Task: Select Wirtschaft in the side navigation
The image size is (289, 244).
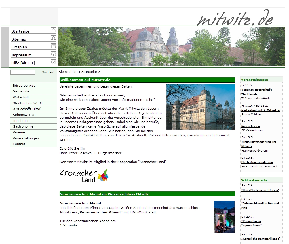Action: 33,97
